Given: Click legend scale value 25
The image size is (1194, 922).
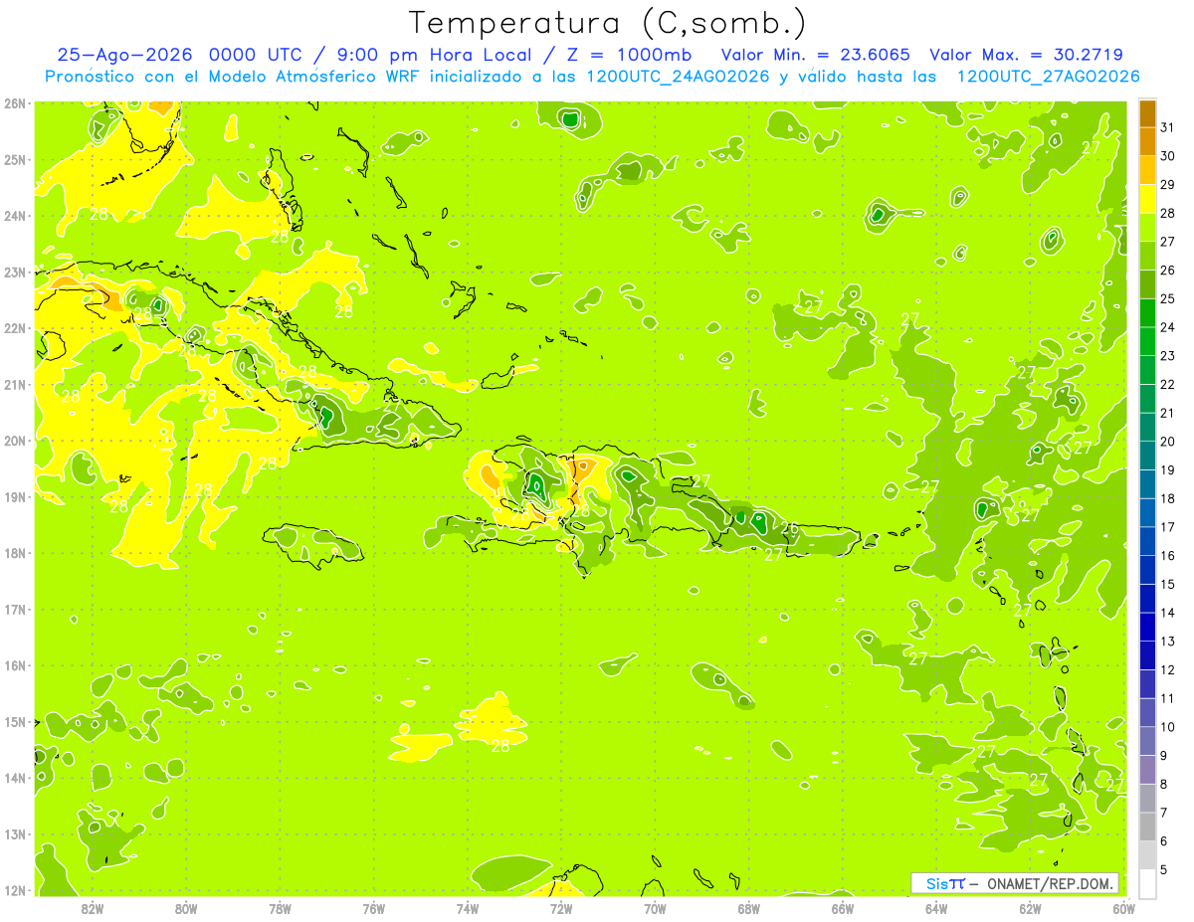Looking at the screenshot, I should (x=1167, y=298).
